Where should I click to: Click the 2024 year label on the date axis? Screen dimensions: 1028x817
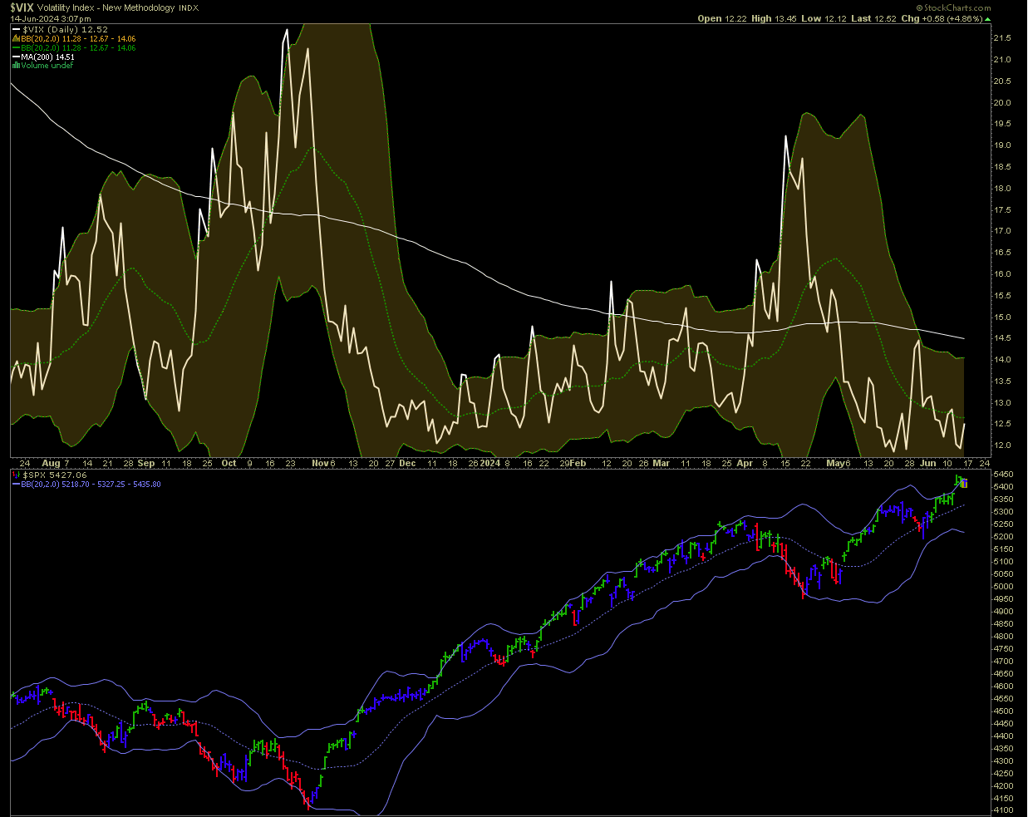click(490, 463)
